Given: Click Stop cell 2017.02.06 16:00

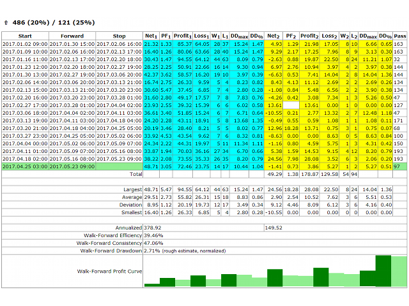Looking at the screenshot, I should point(120,44).
